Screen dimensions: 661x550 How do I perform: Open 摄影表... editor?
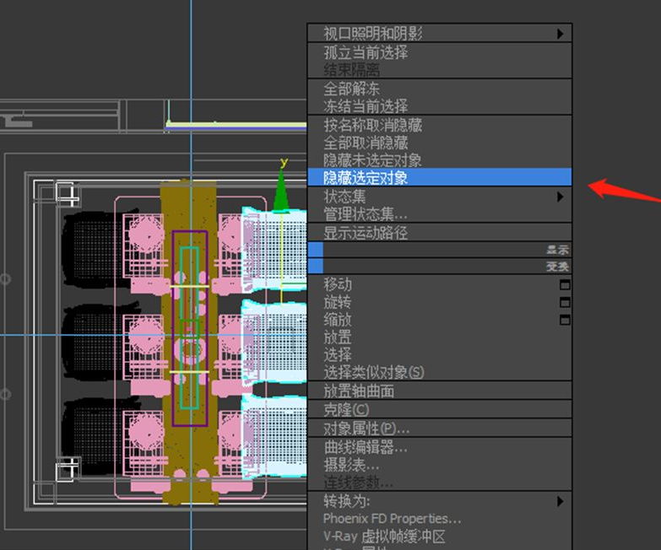[x=440, y=465]
